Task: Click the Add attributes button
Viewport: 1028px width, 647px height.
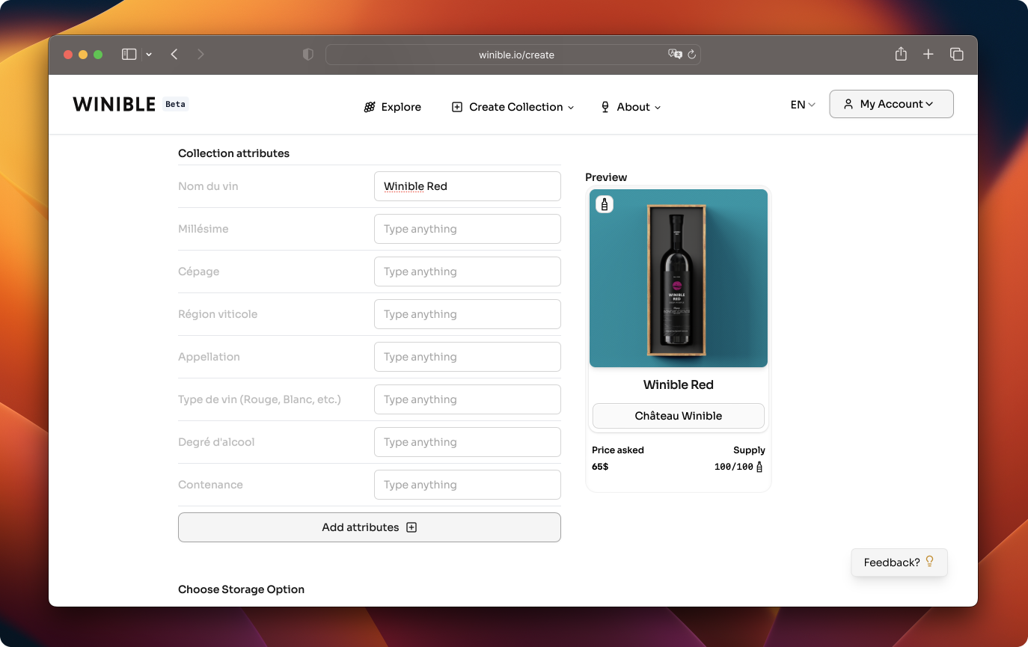Action: click(370, 527)
